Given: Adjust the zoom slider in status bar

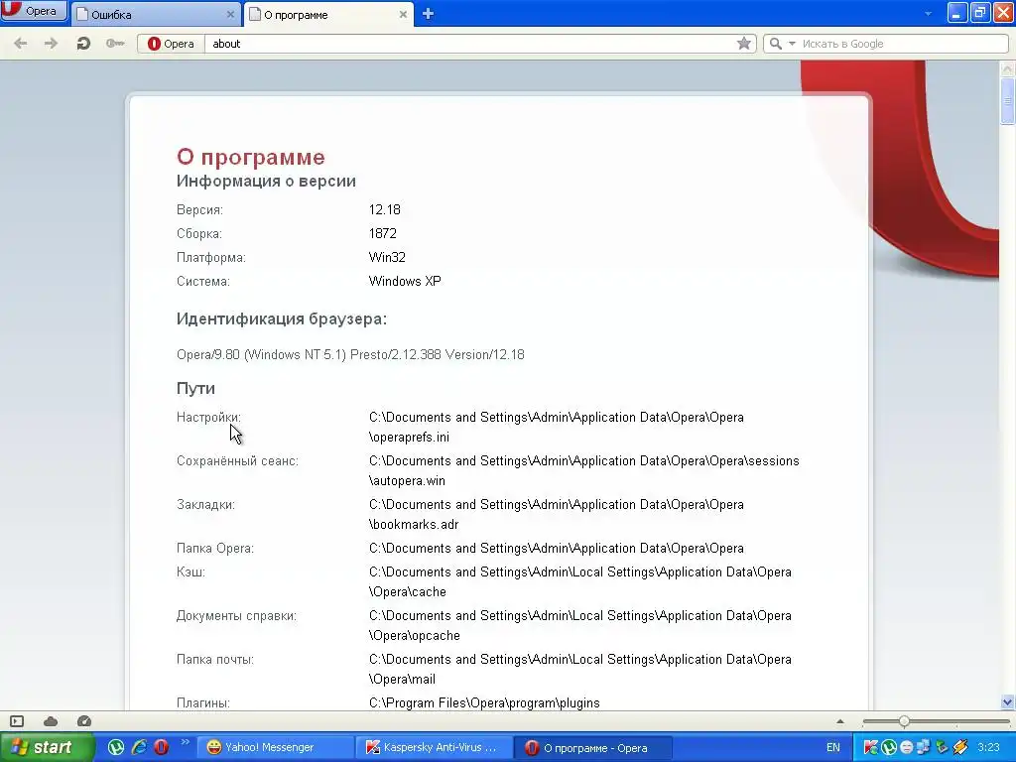Looking at the screenshot, I should [904, 721].
